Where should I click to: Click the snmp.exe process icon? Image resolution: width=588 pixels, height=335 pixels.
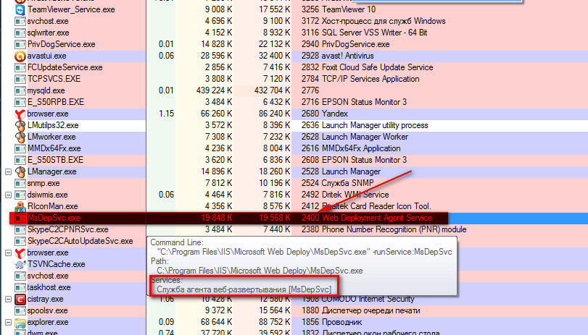coord(20,183)
